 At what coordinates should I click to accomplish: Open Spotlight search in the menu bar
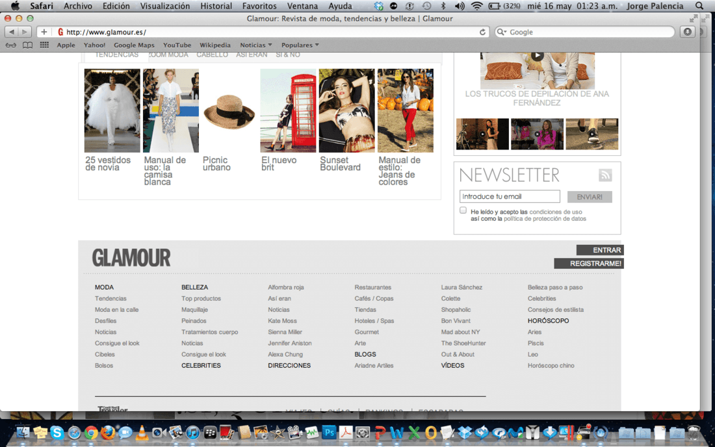pos(699,6)
